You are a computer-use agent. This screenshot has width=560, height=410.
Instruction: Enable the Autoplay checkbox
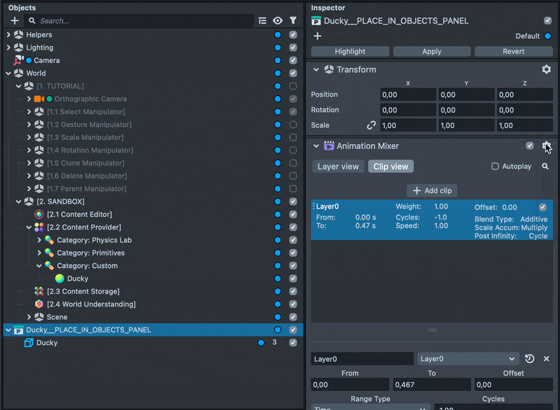496,167
